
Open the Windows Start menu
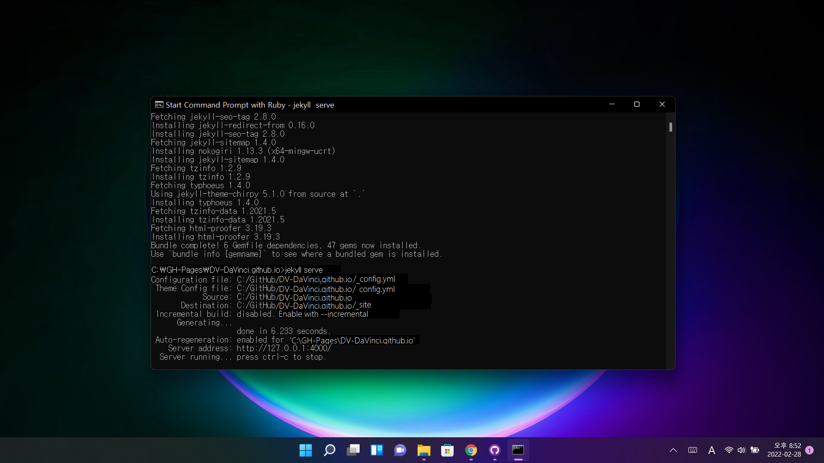pos(306,450)
